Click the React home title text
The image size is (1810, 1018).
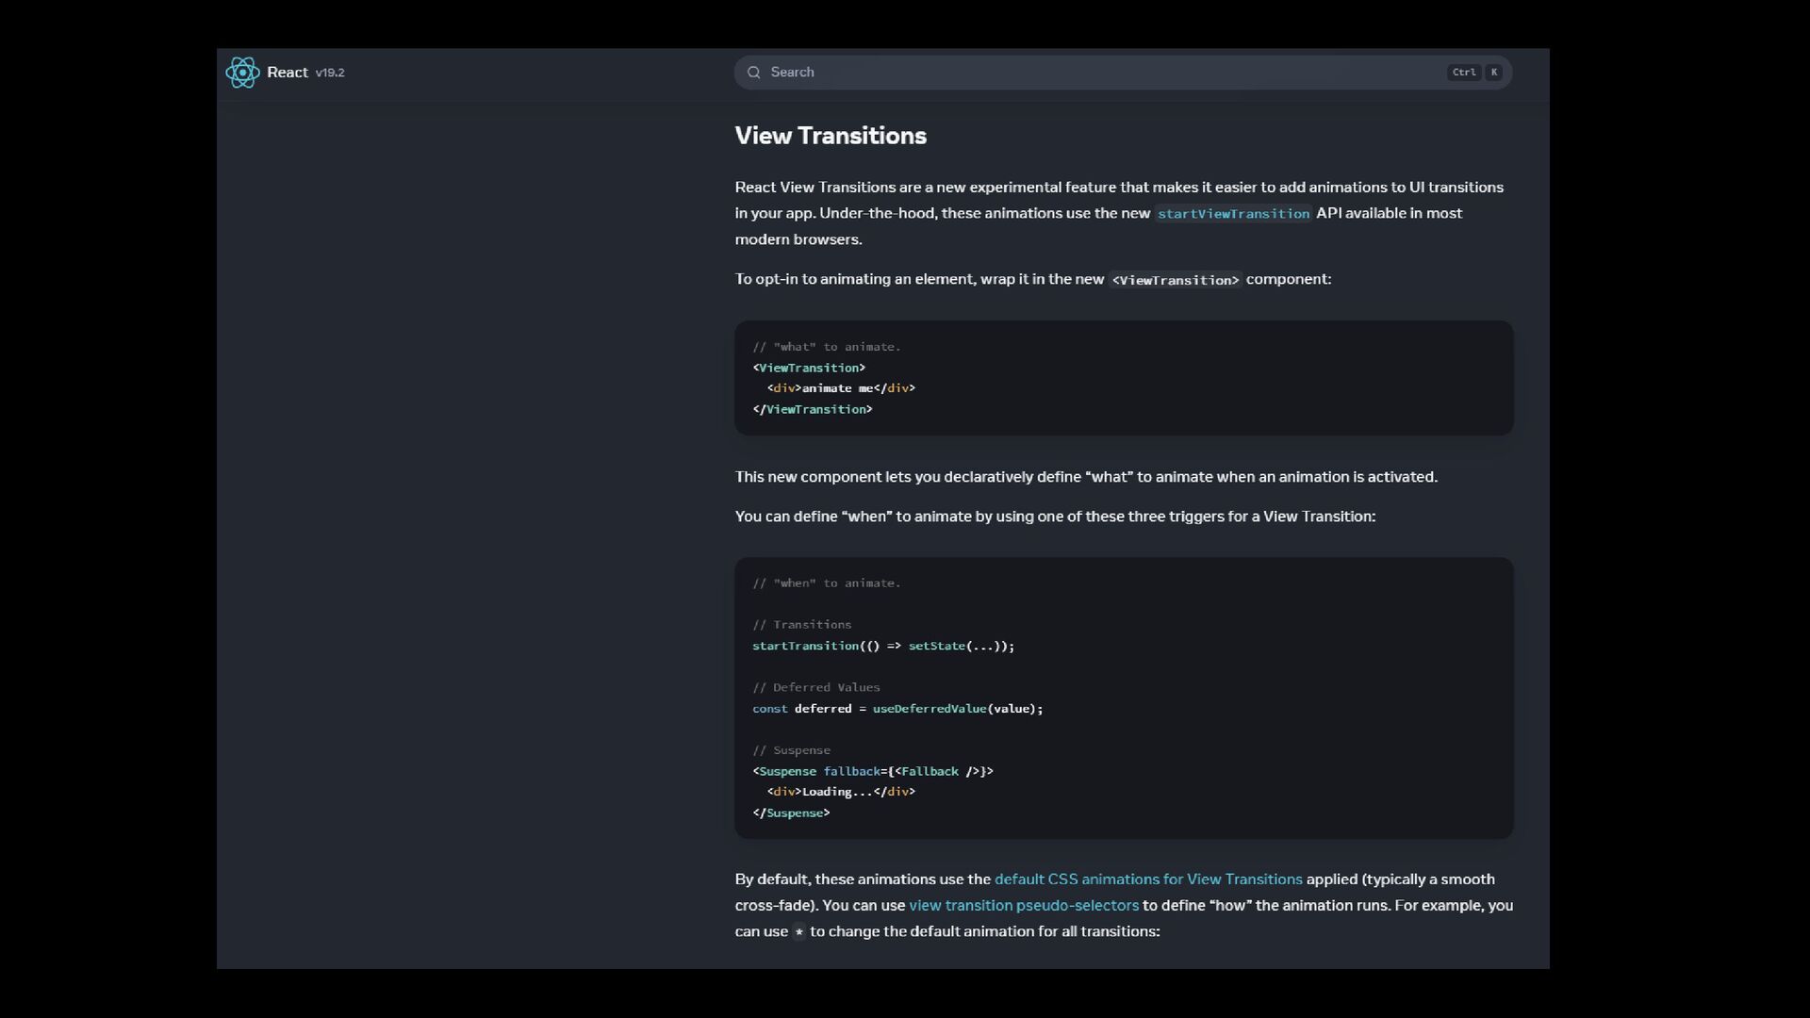click(287, 73)
